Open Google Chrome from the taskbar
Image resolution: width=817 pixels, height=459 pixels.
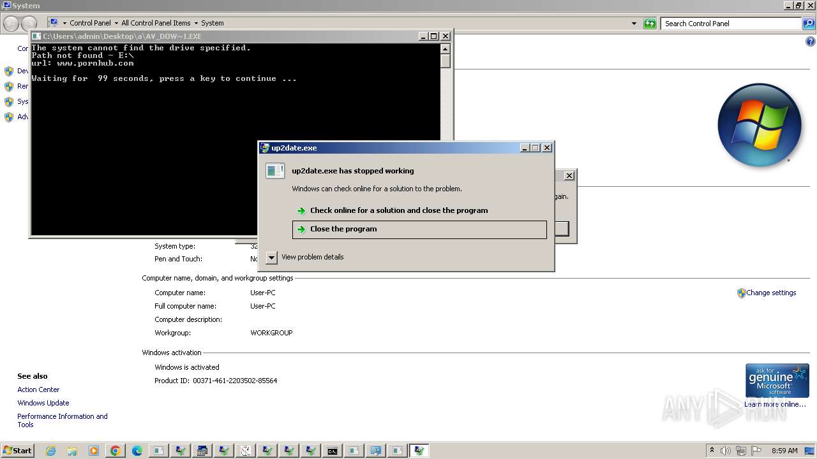click(116, 451)
